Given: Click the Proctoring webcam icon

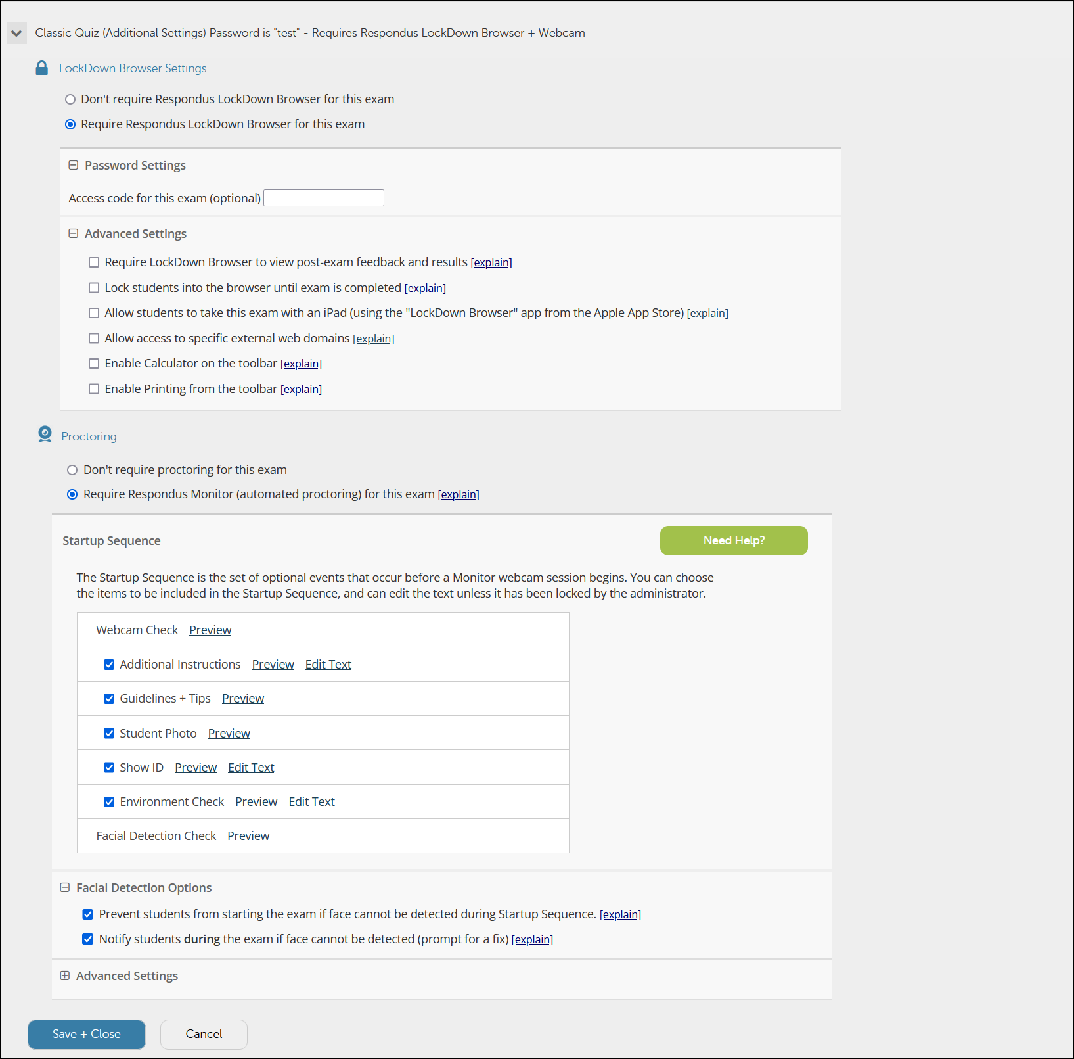Looking at the screenshot, I should (45, 435).
